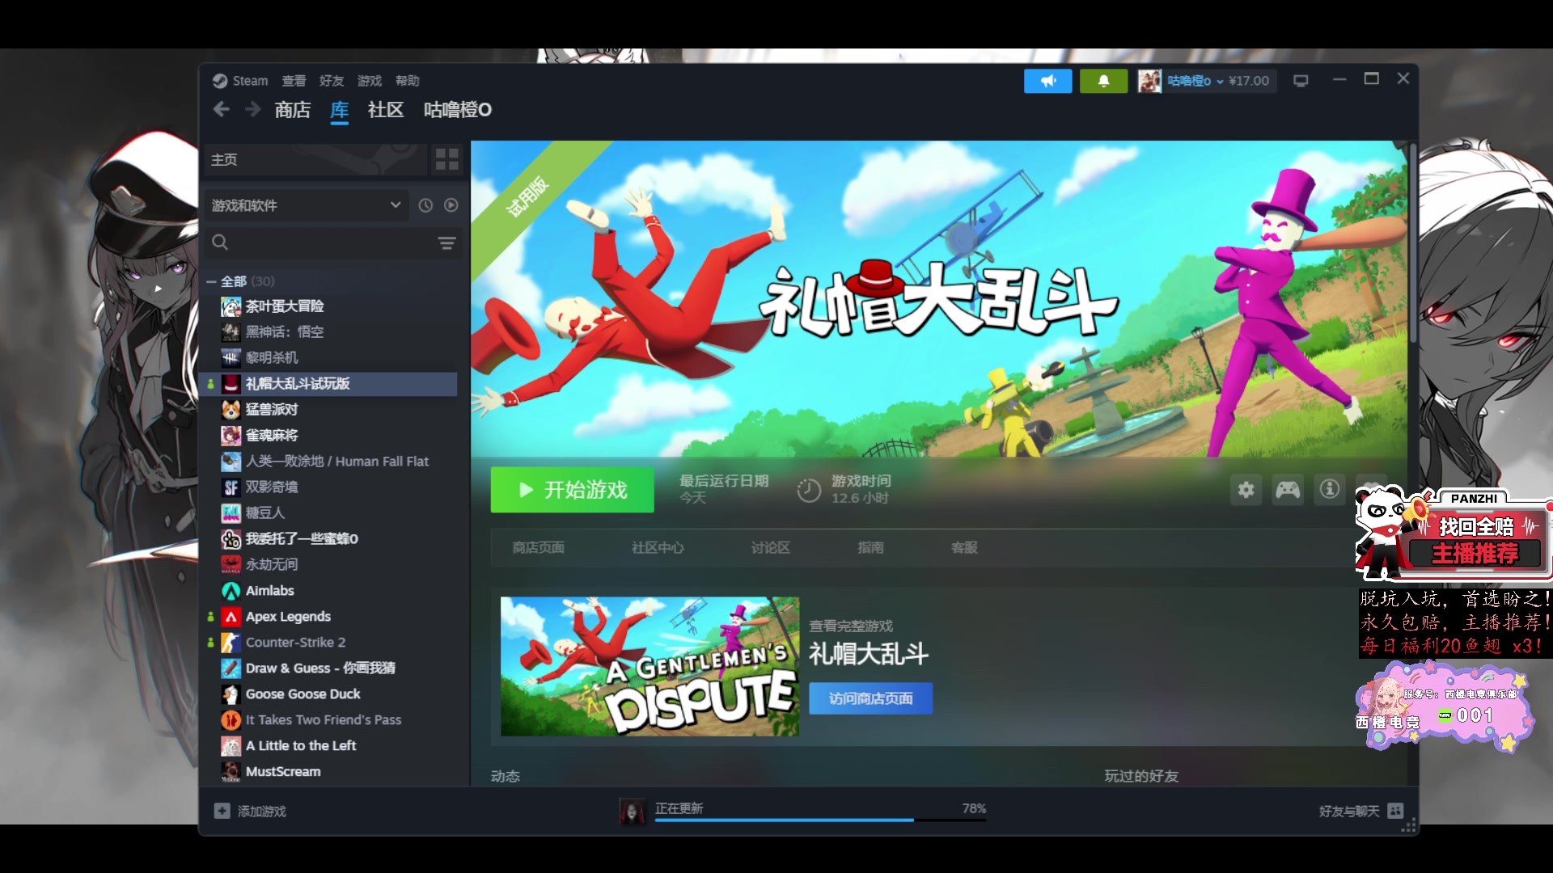Click the add game plus icon
Screen dimensions: 1553x873
[222, 811]
